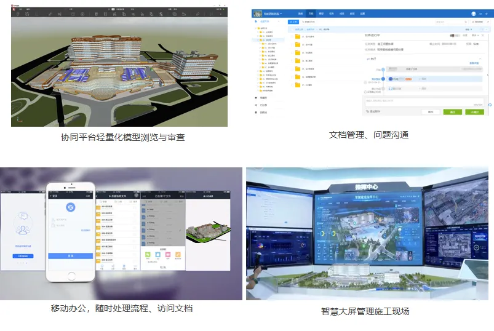Screen dimensions: 494x331
Task: Tick the checkbox beside the last folder row
Action: pyautogui.click(x=292, y=84)
